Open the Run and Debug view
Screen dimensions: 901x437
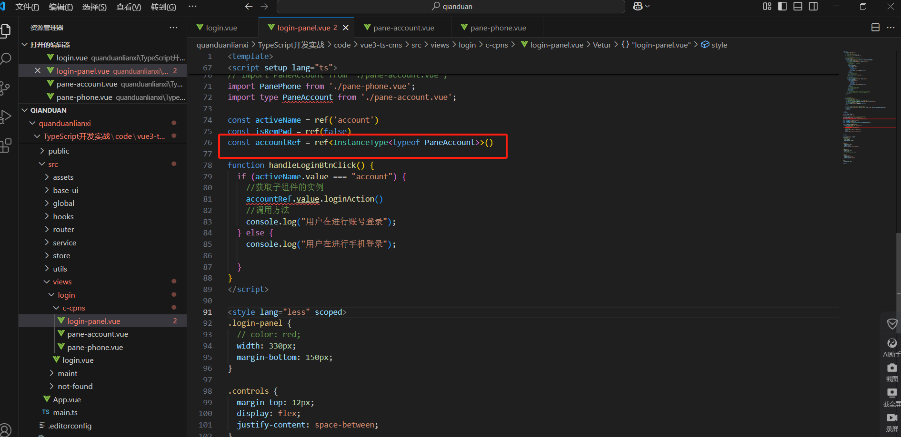[6, 117]
